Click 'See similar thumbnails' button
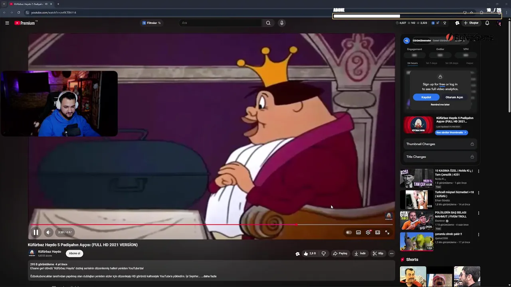The image size is (511, 287). (x=451, y=132)
